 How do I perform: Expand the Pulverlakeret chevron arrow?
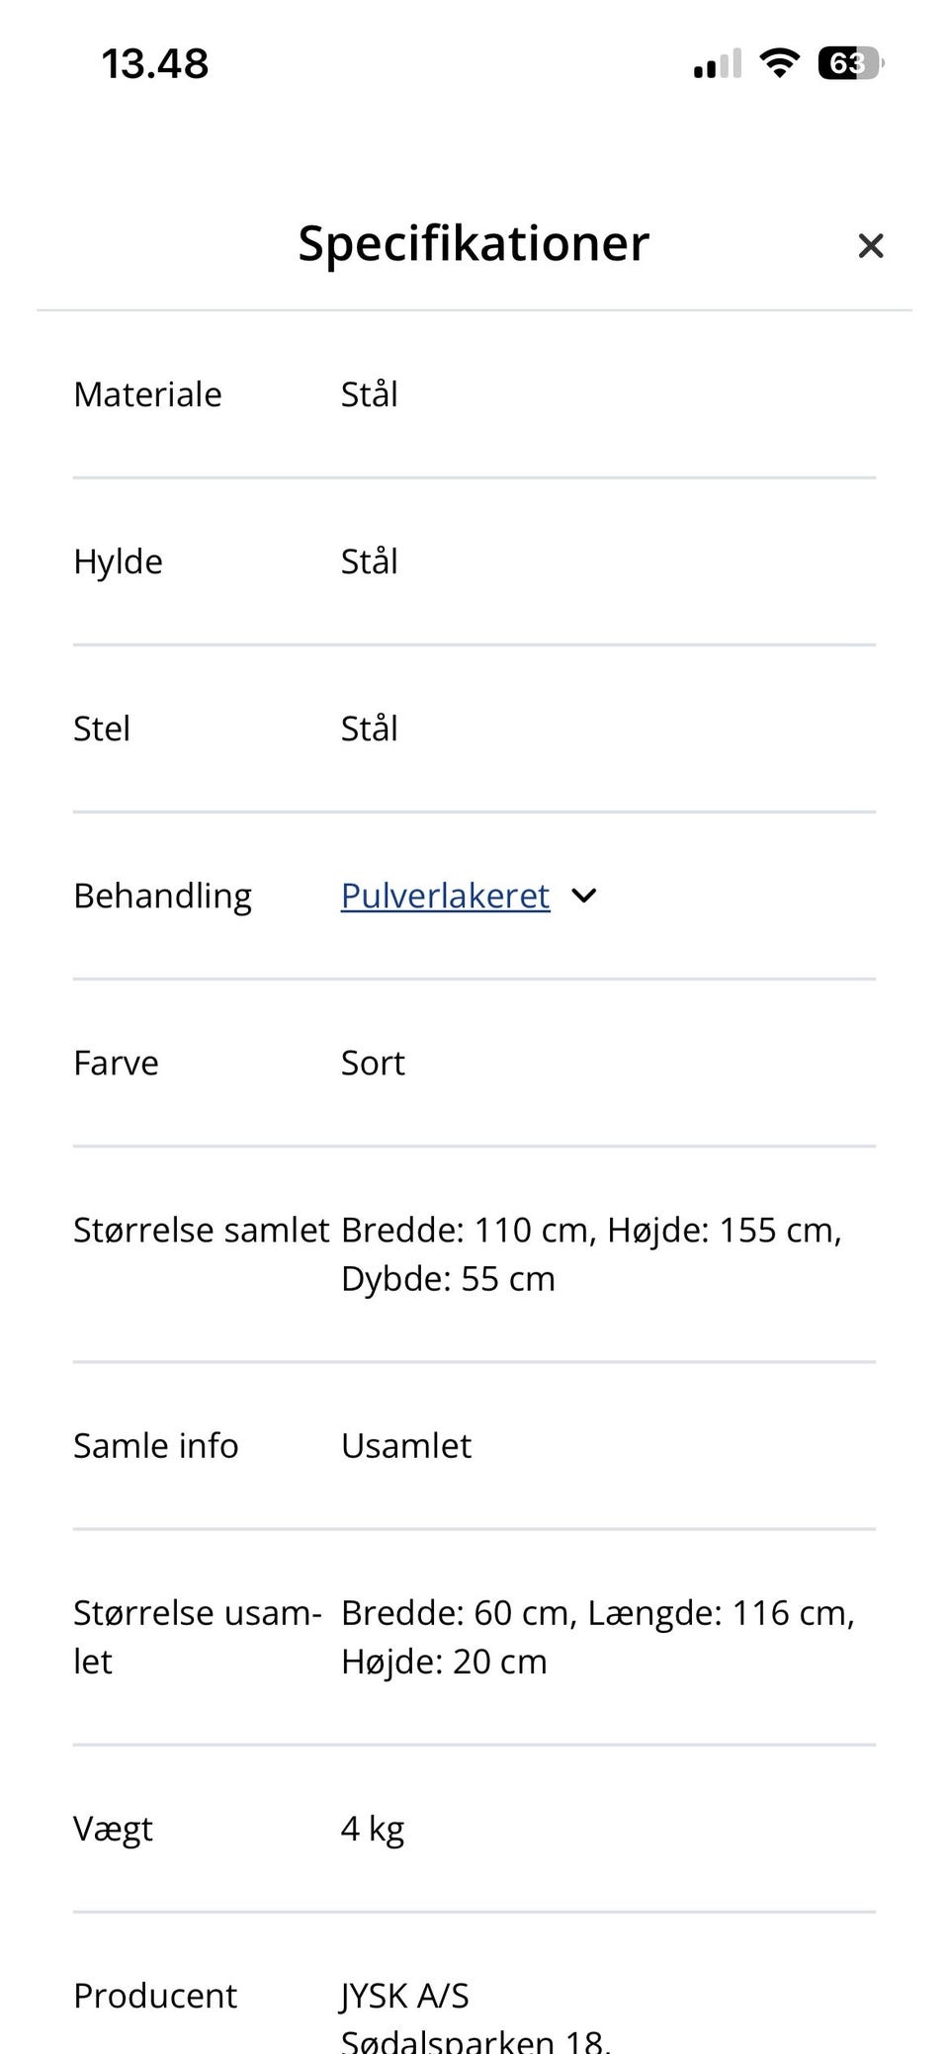point(584,896)
